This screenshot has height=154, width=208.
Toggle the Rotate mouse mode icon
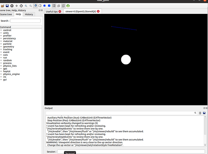35,6
